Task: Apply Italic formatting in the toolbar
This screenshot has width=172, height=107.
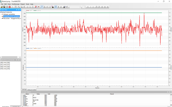Action: pos(90,7)
